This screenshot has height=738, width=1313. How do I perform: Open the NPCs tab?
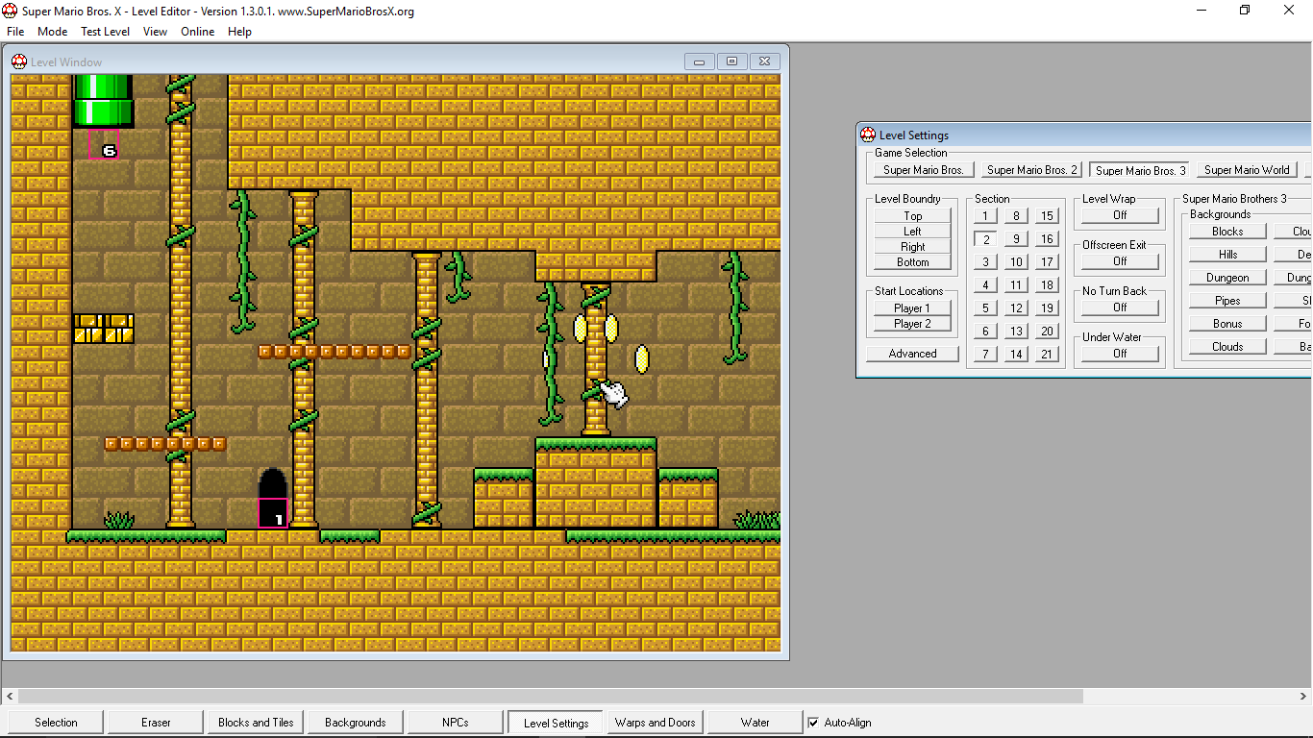pyautogui.click(x=456, y=723)
